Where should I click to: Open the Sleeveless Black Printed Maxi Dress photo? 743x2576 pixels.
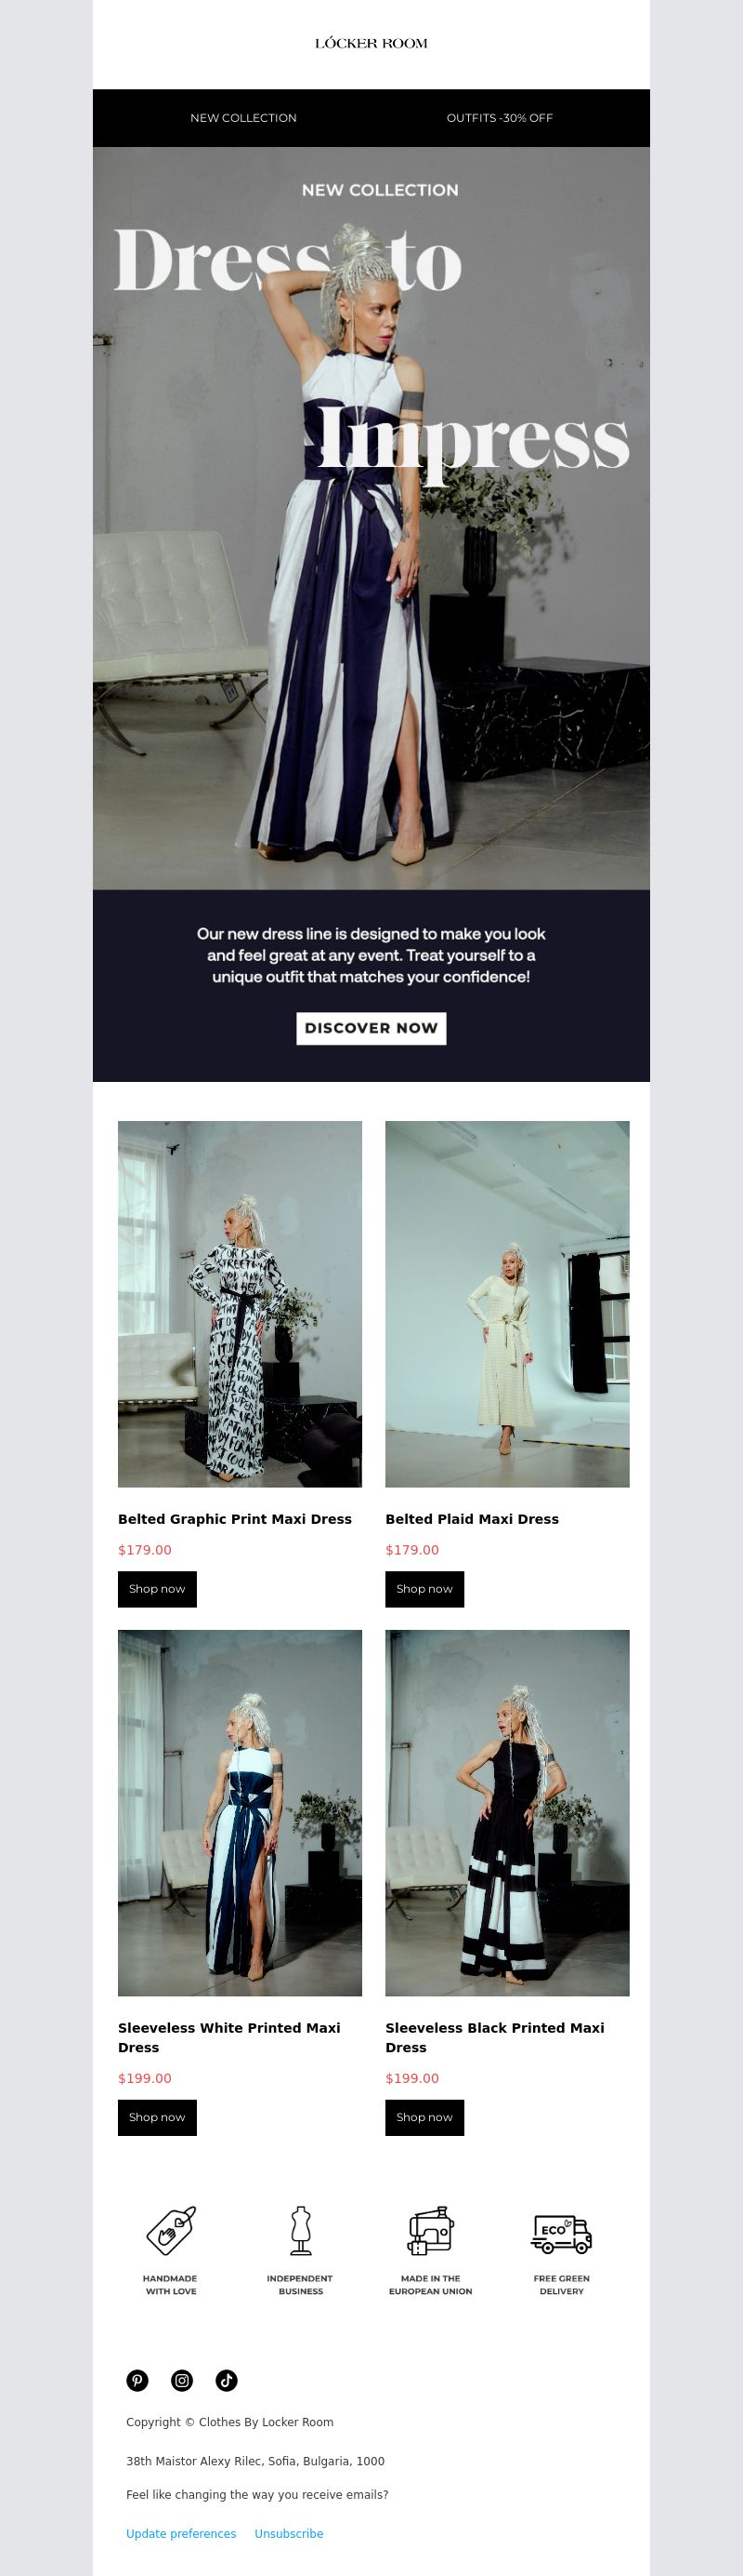point(507,1813)
